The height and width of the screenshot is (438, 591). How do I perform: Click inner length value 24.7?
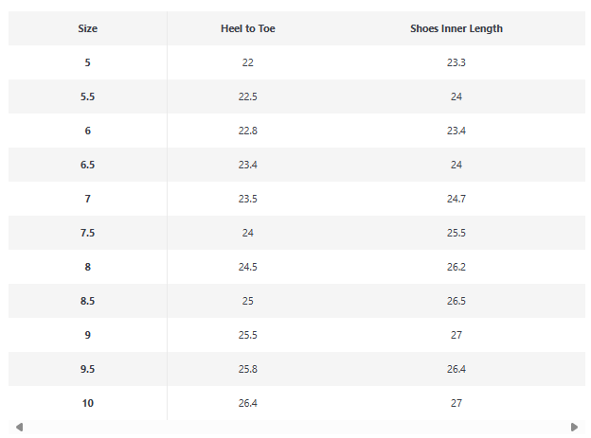point(457,199)
